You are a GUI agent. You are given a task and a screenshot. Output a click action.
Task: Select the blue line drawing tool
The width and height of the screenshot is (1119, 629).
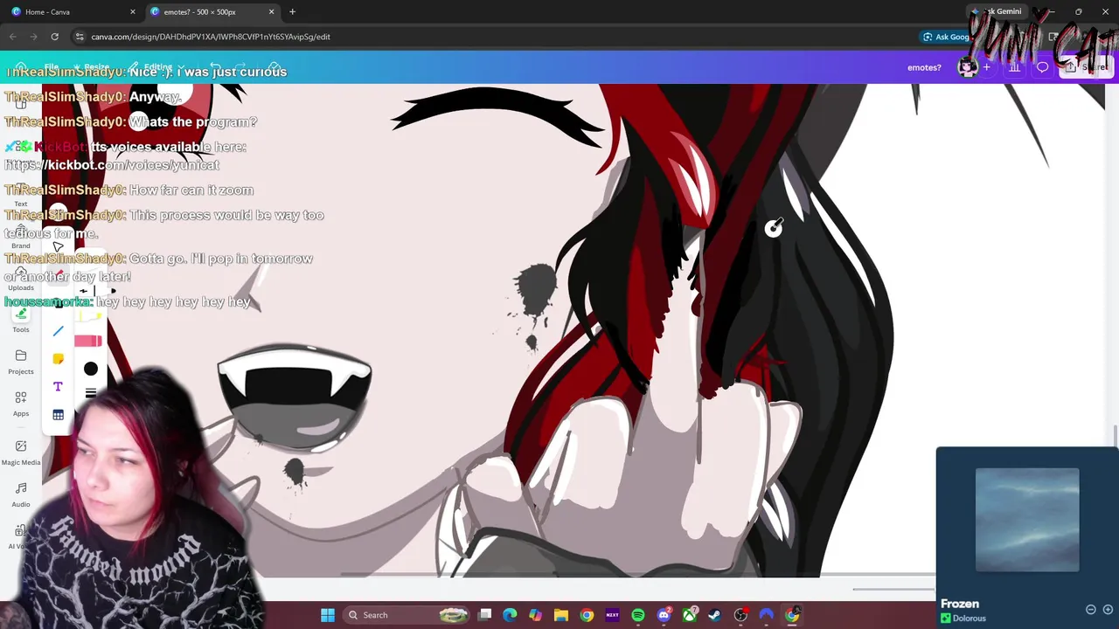click(58, 331)
